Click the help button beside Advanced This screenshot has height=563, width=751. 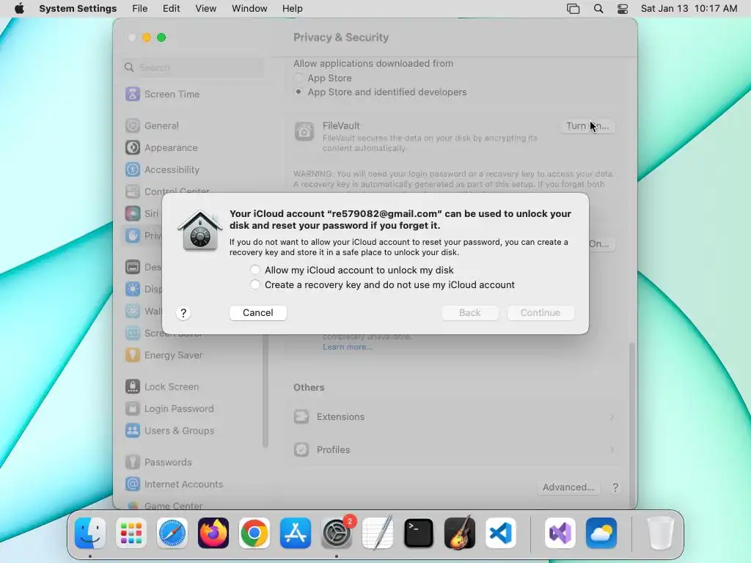(615, 487)
